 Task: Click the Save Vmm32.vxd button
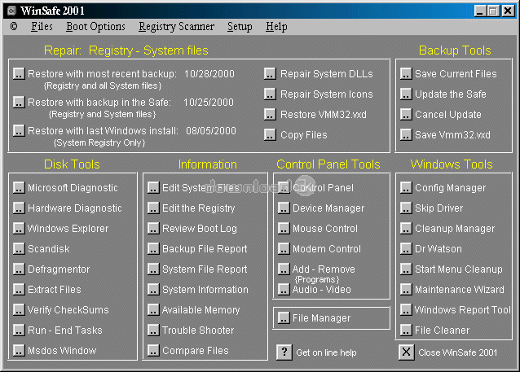(x=406, y=135)
